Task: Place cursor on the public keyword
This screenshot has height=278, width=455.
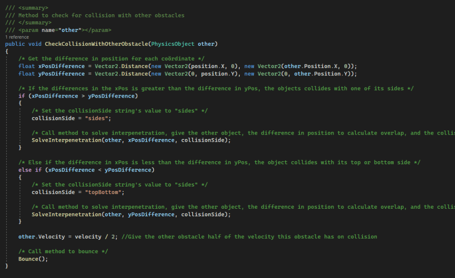Action: coord(15,44)
